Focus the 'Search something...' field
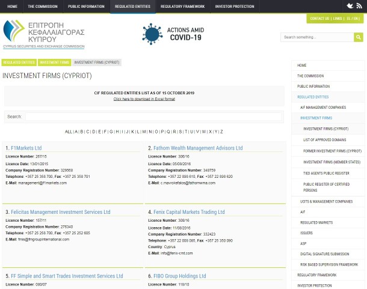 (317, 37)
